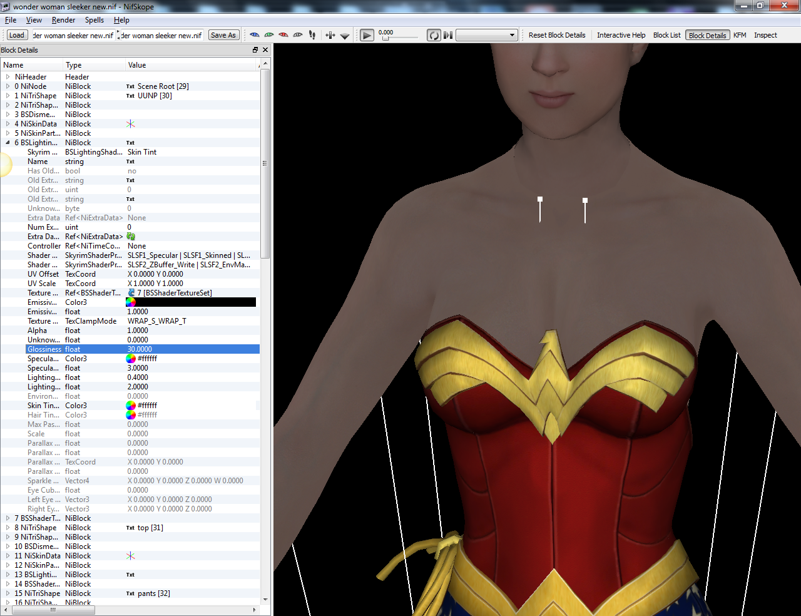Expand the 1 NiTriShape block
Screen dimensions: 801x616
(x=8, y=96)
